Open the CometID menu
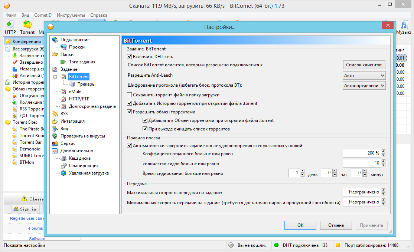 click(x=43, y=15)
